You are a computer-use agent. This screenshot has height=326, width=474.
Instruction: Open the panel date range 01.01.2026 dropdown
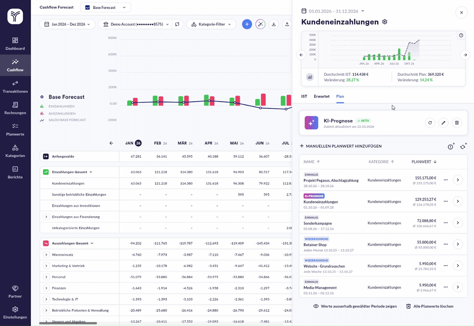pyautogui.click(x=332, y=11)
